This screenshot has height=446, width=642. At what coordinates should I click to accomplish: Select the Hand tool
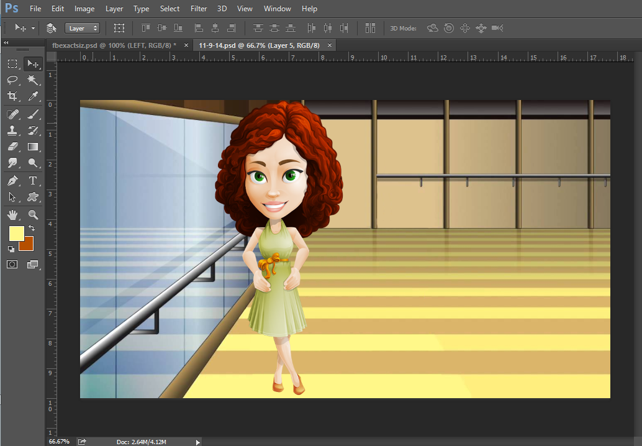12,215
